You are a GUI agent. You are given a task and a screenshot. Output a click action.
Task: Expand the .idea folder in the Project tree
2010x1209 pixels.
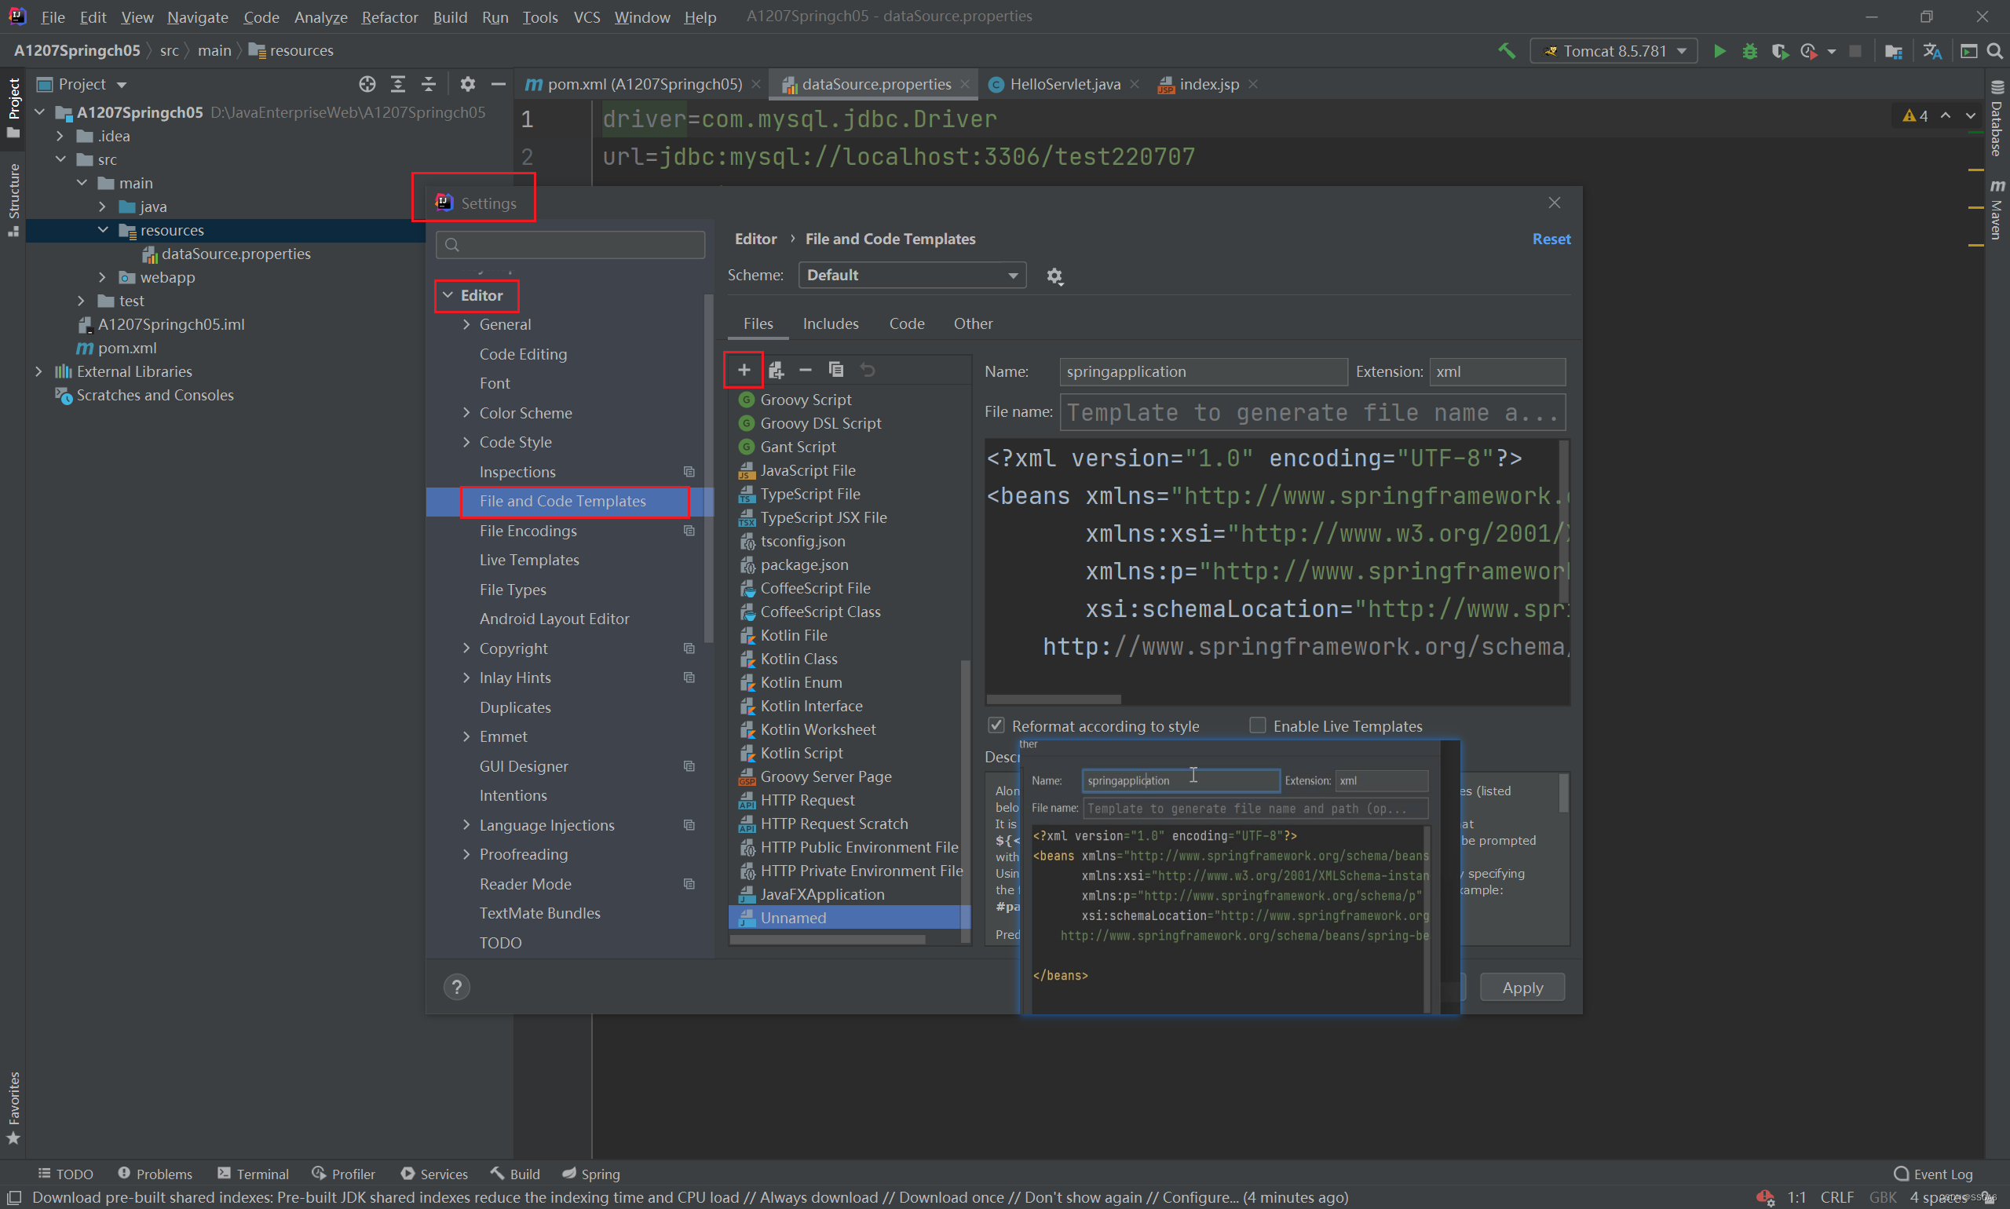(x=60, y=136)
